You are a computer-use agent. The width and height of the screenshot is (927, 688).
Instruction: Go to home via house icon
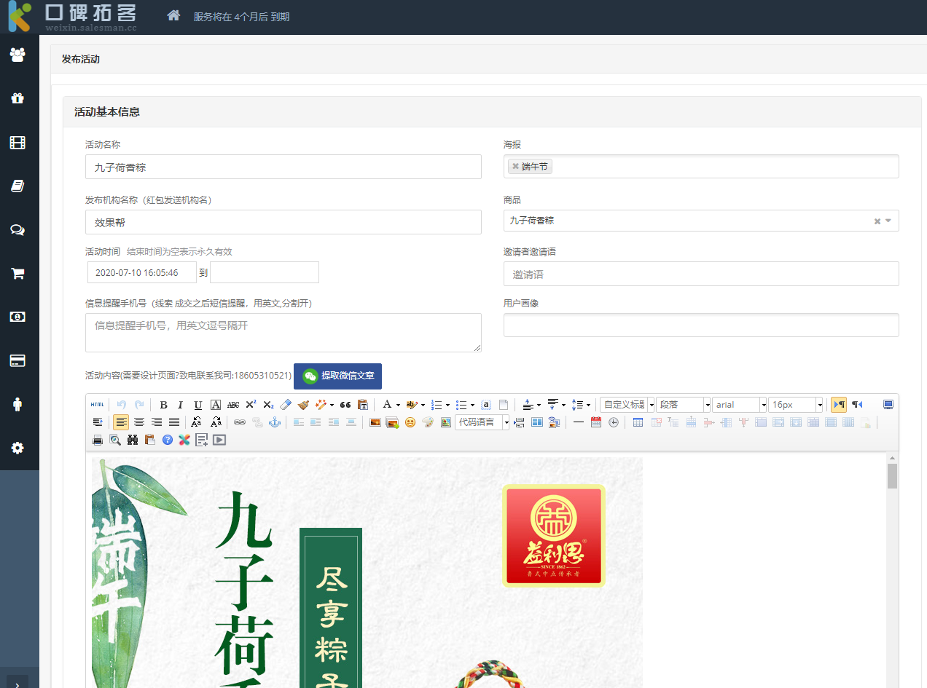click(173, 15)
